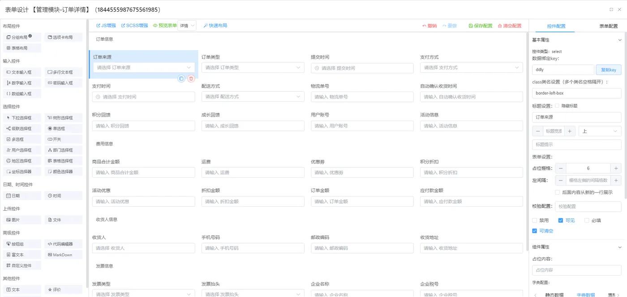Enable the 必填 required checkbox
Viewport: 627px width, 297px height.
click(587, 220)
